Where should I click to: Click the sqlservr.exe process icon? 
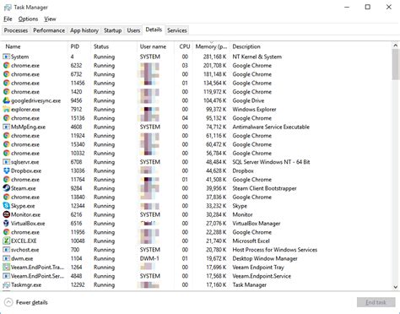point(6,162)
